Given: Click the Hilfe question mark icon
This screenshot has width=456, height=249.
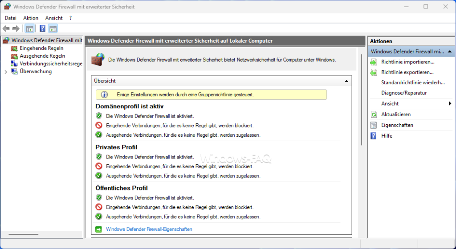Looking at the screenshot, I should (374, 136).
